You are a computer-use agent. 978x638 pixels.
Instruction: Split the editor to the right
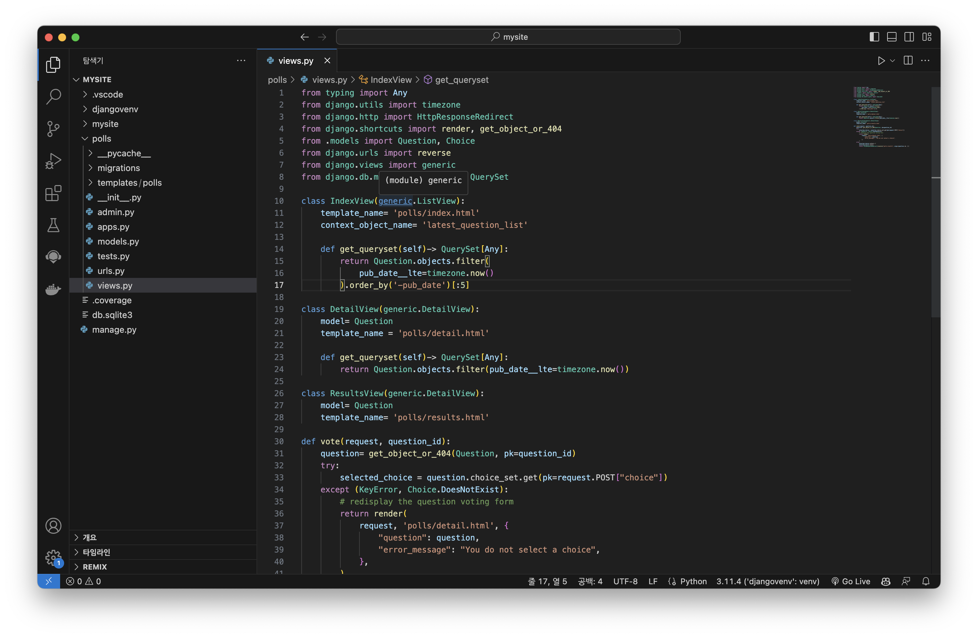point(908,61)
